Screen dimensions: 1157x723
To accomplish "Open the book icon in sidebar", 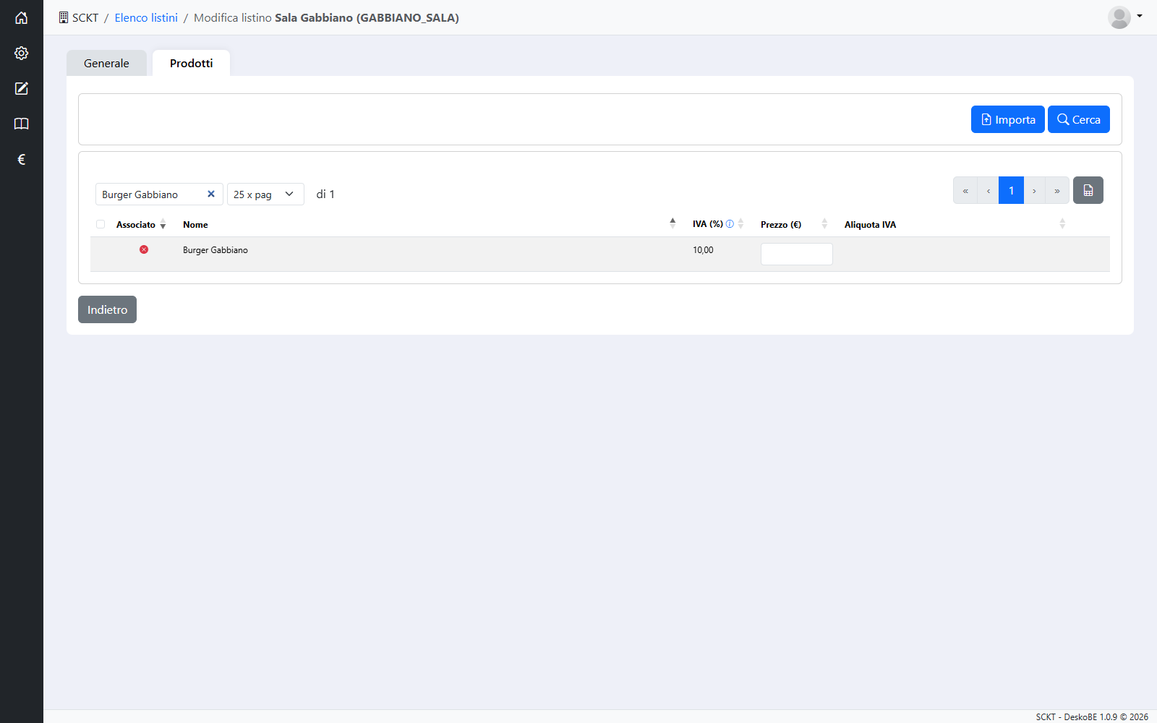I will click(x=22, y=124).
